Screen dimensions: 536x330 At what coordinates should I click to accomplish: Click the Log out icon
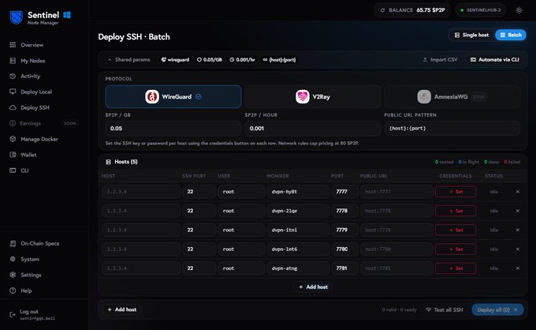(x=13, y=314)
